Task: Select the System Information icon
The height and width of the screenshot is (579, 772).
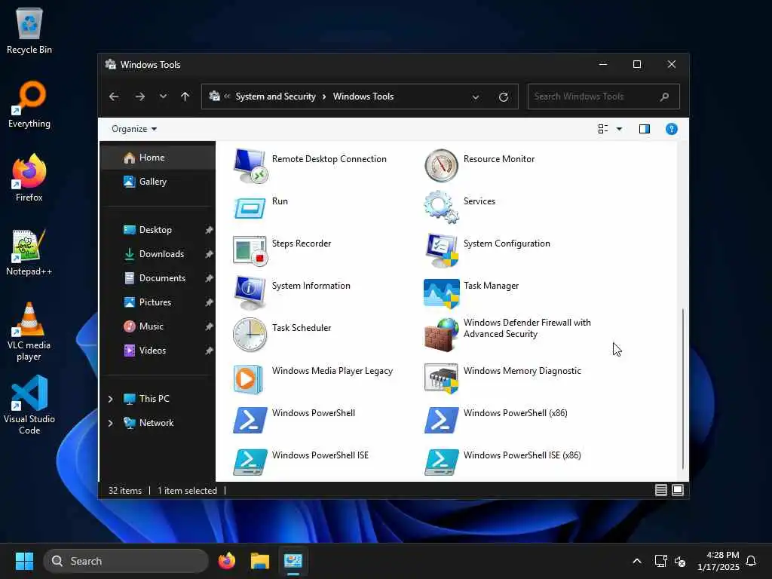Action: (250, 293)
